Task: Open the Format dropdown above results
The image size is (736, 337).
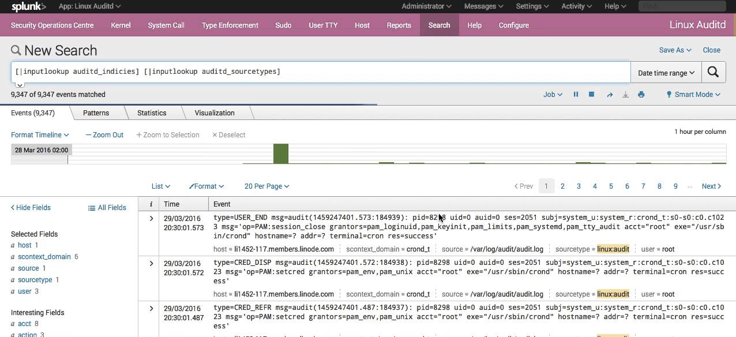Action: (206, 186)
